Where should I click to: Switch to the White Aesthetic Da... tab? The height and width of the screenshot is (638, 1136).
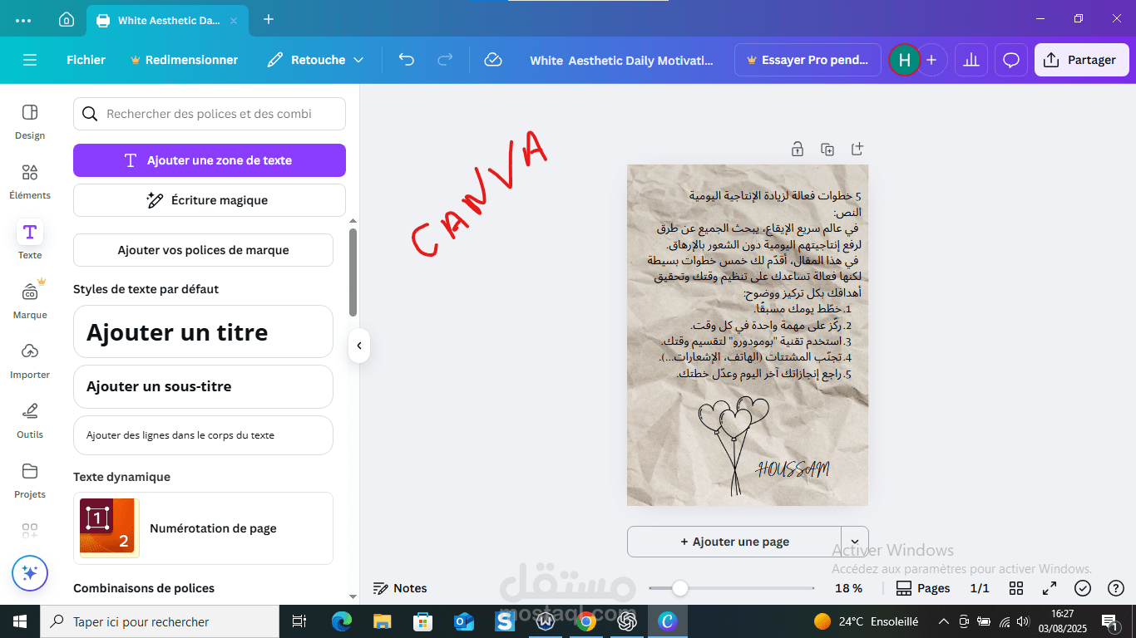point(166,20)
